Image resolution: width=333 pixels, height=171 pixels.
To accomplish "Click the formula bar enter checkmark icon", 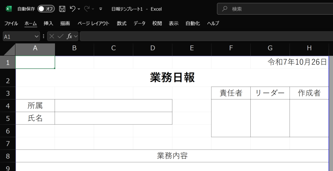I will (60, 36).
